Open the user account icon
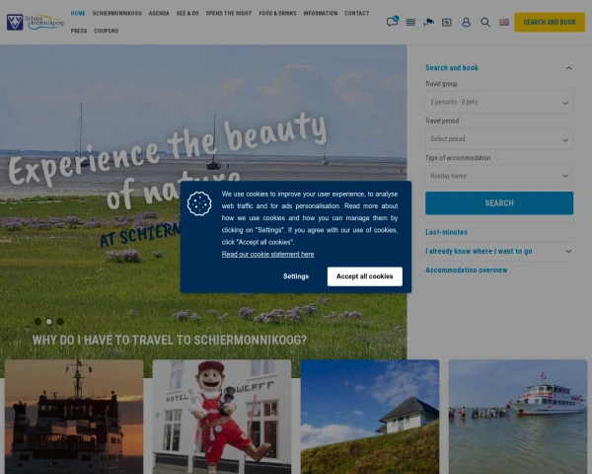Image resolution: width=592 pixels, height=474 pixels. click(466, 22)
